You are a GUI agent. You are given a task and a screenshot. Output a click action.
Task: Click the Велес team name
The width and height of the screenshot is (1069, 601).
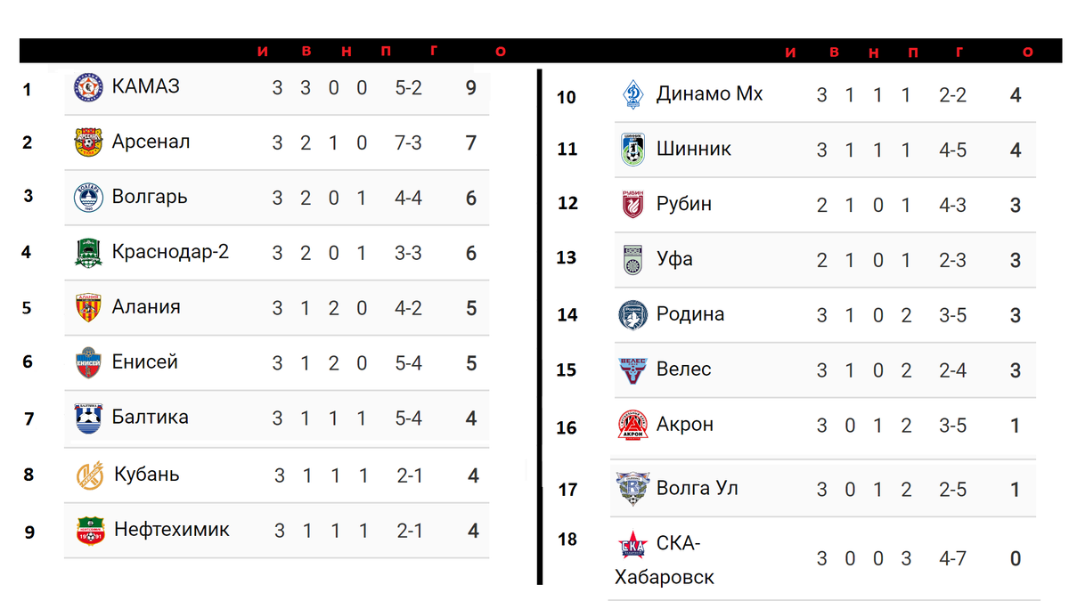pyautogui.click(x=683, y=370)
